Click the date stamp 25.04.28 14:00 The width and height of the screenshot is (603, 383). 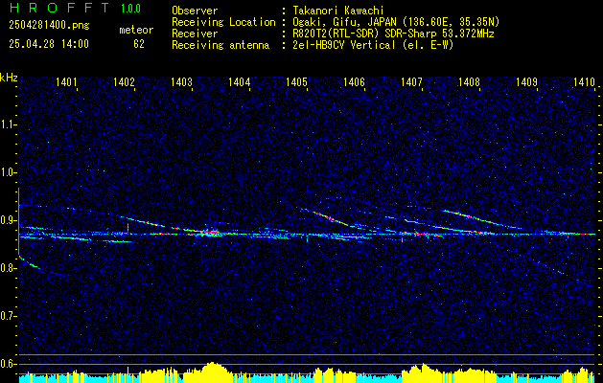[49, 44]
